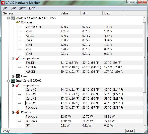Click the Min column header

[92, 13]
